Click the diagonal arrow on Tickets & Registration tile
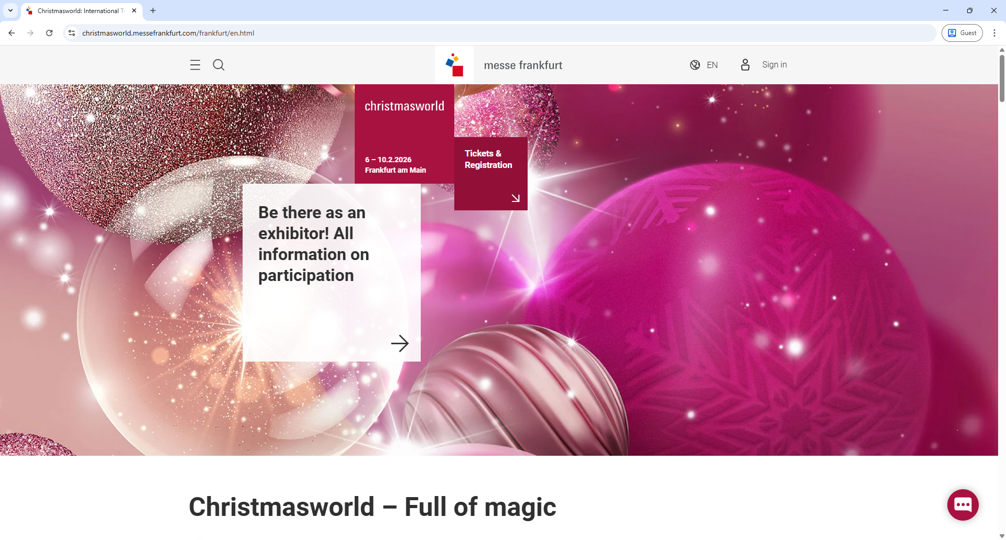The width and height of the screenshot is (1006, 540). [516, 198]
